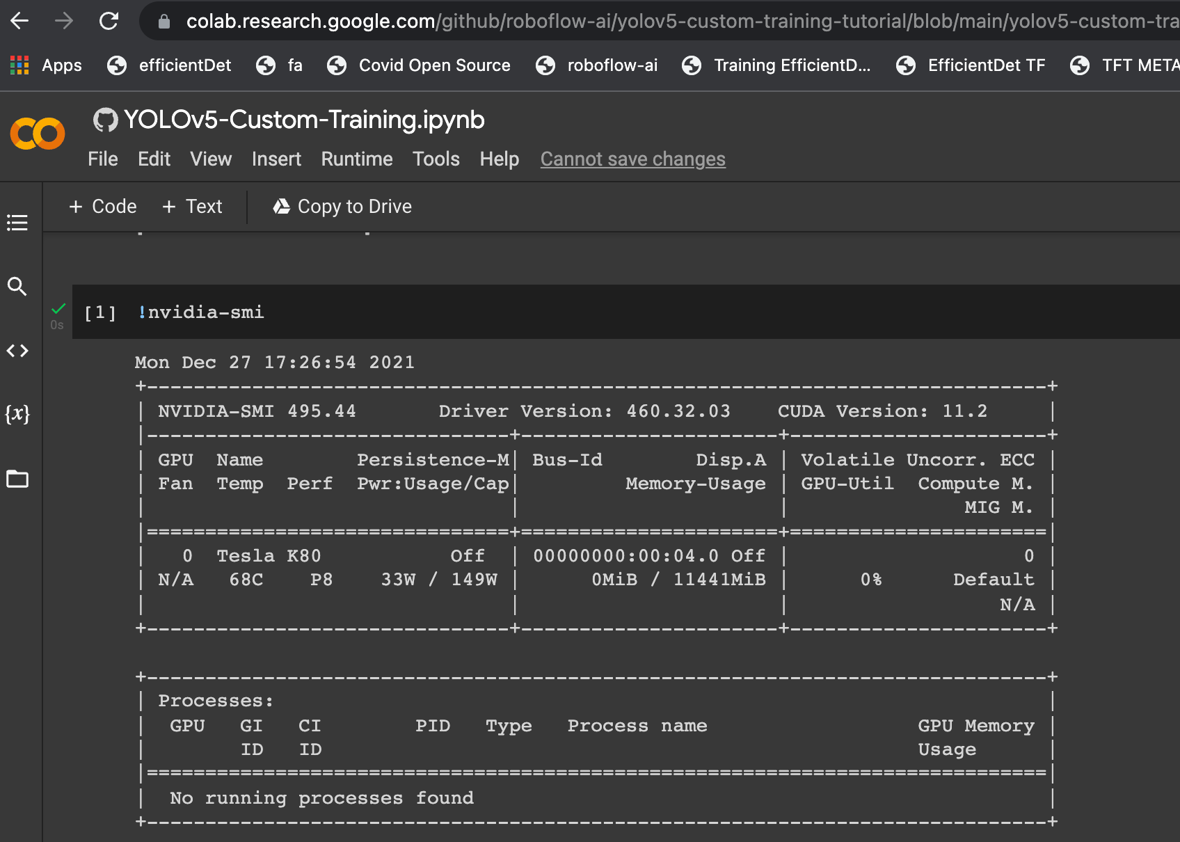Image resolution: width=1180 pixels, height=842 pixels.
Task: Click the 'Tesla K80' GPU name
Action: (x=269, y=556)
